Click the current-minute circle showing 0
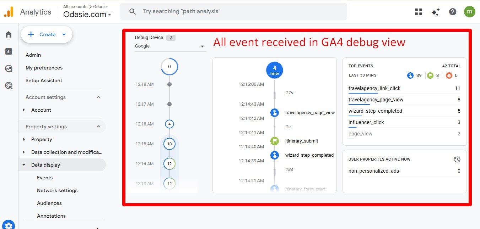 coord(169,67)
